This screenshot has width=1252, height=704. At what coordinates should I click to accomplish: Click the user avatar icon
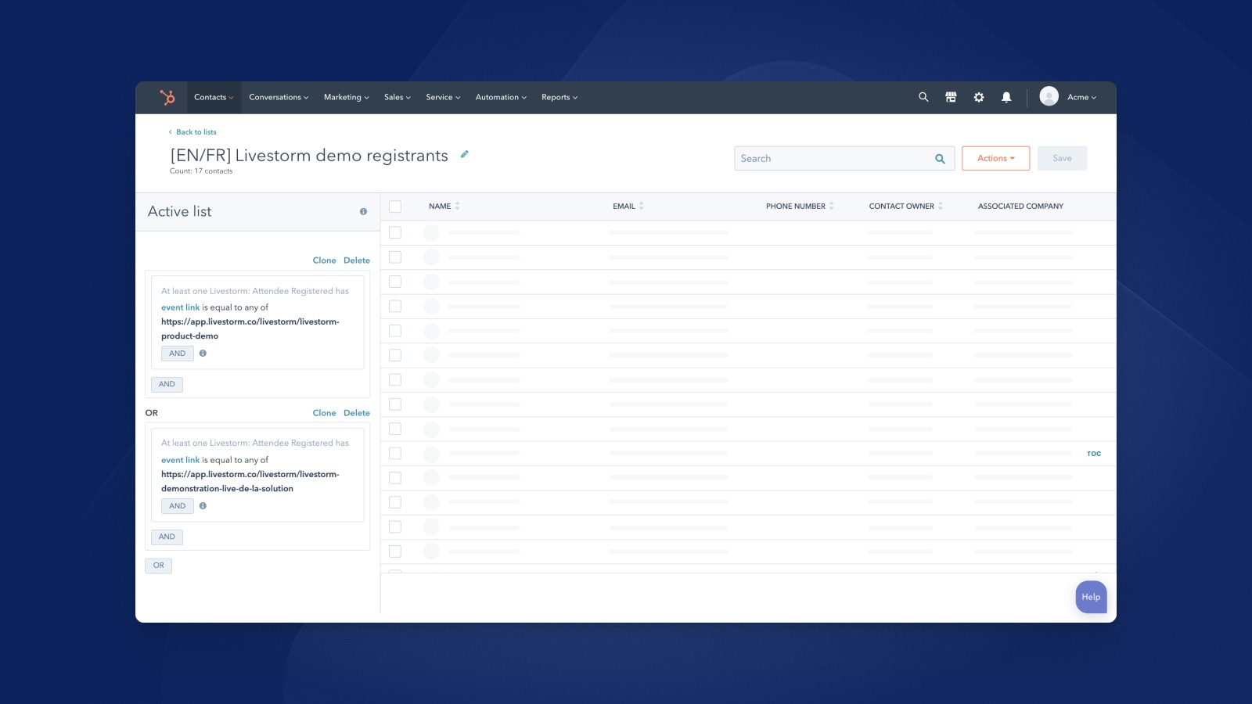[x=1049, y=96]
